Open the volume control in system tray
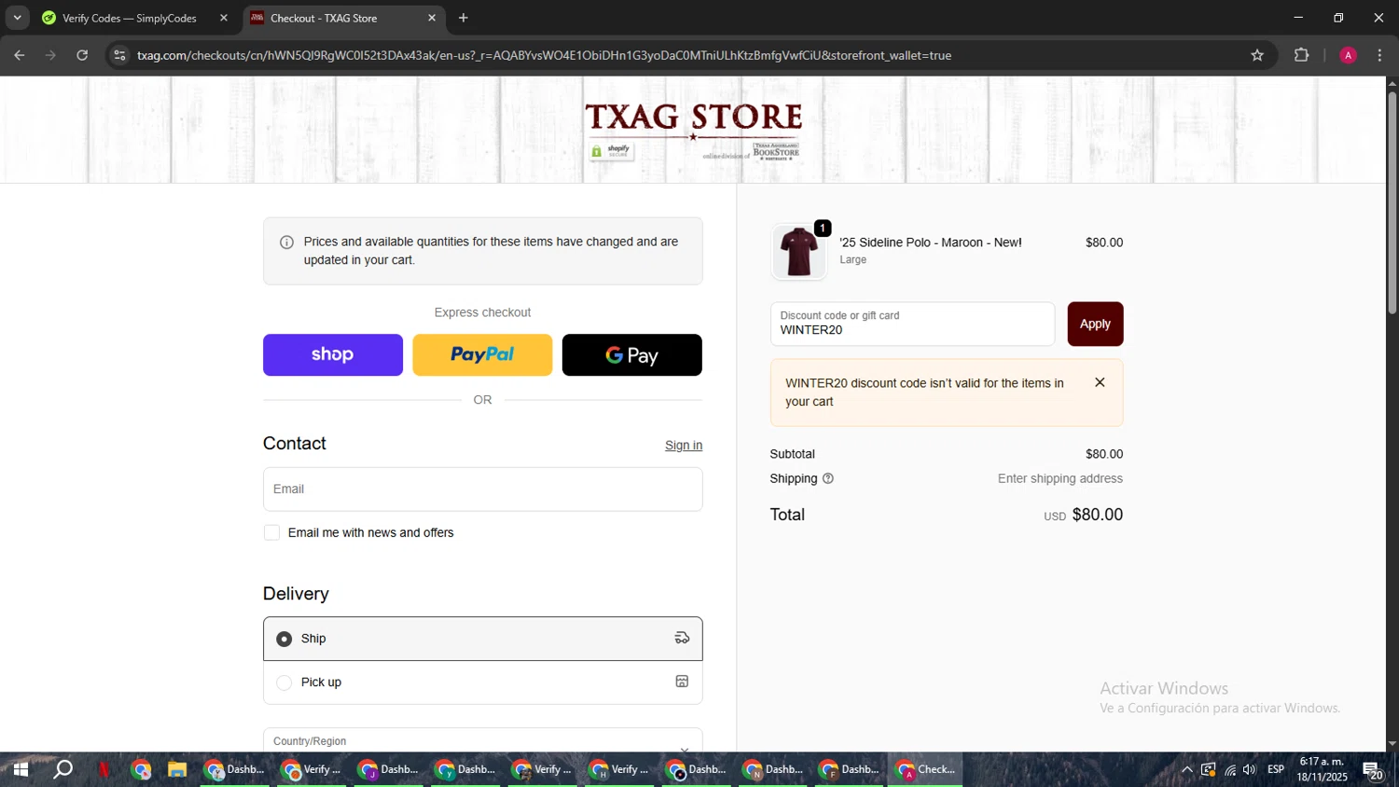The image size is (1399, 787). [1250, 769]
